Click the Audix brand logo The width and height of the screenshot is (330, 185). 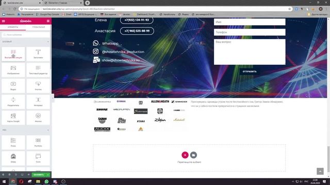click(x=102, y=129)
